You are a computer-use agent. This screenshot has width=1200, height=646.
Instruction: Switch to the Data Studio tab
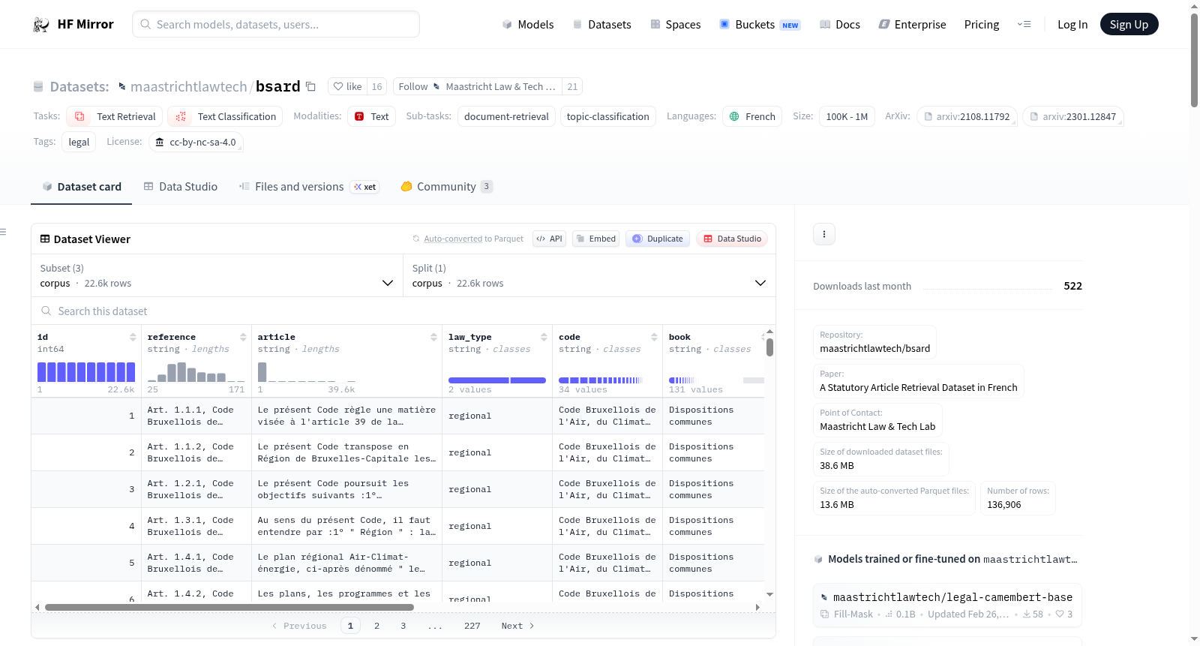coord(181,187)
